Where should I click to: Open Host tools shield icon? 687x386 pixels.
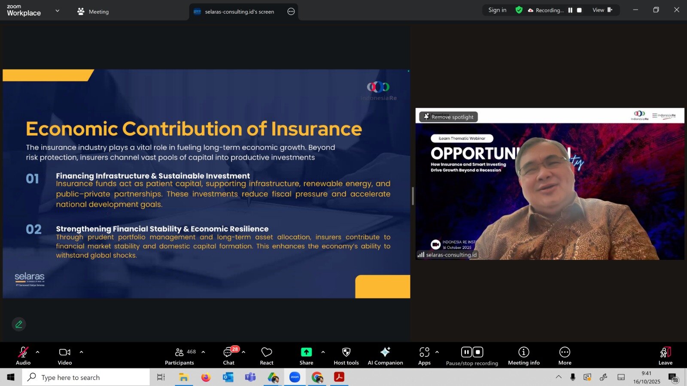click(346, 356)
